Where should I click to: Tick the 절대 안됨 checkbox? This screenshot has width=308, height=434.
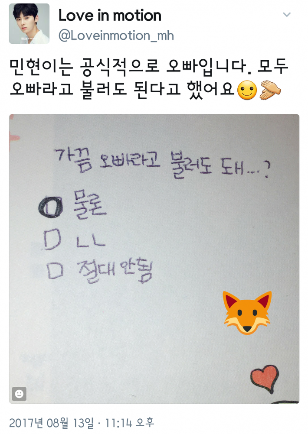click(x=55, y=270)
